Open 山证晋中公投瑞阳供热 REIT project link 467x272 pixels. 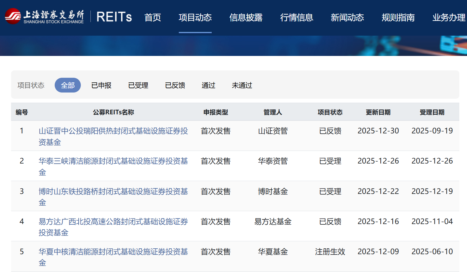pos(113,131)
